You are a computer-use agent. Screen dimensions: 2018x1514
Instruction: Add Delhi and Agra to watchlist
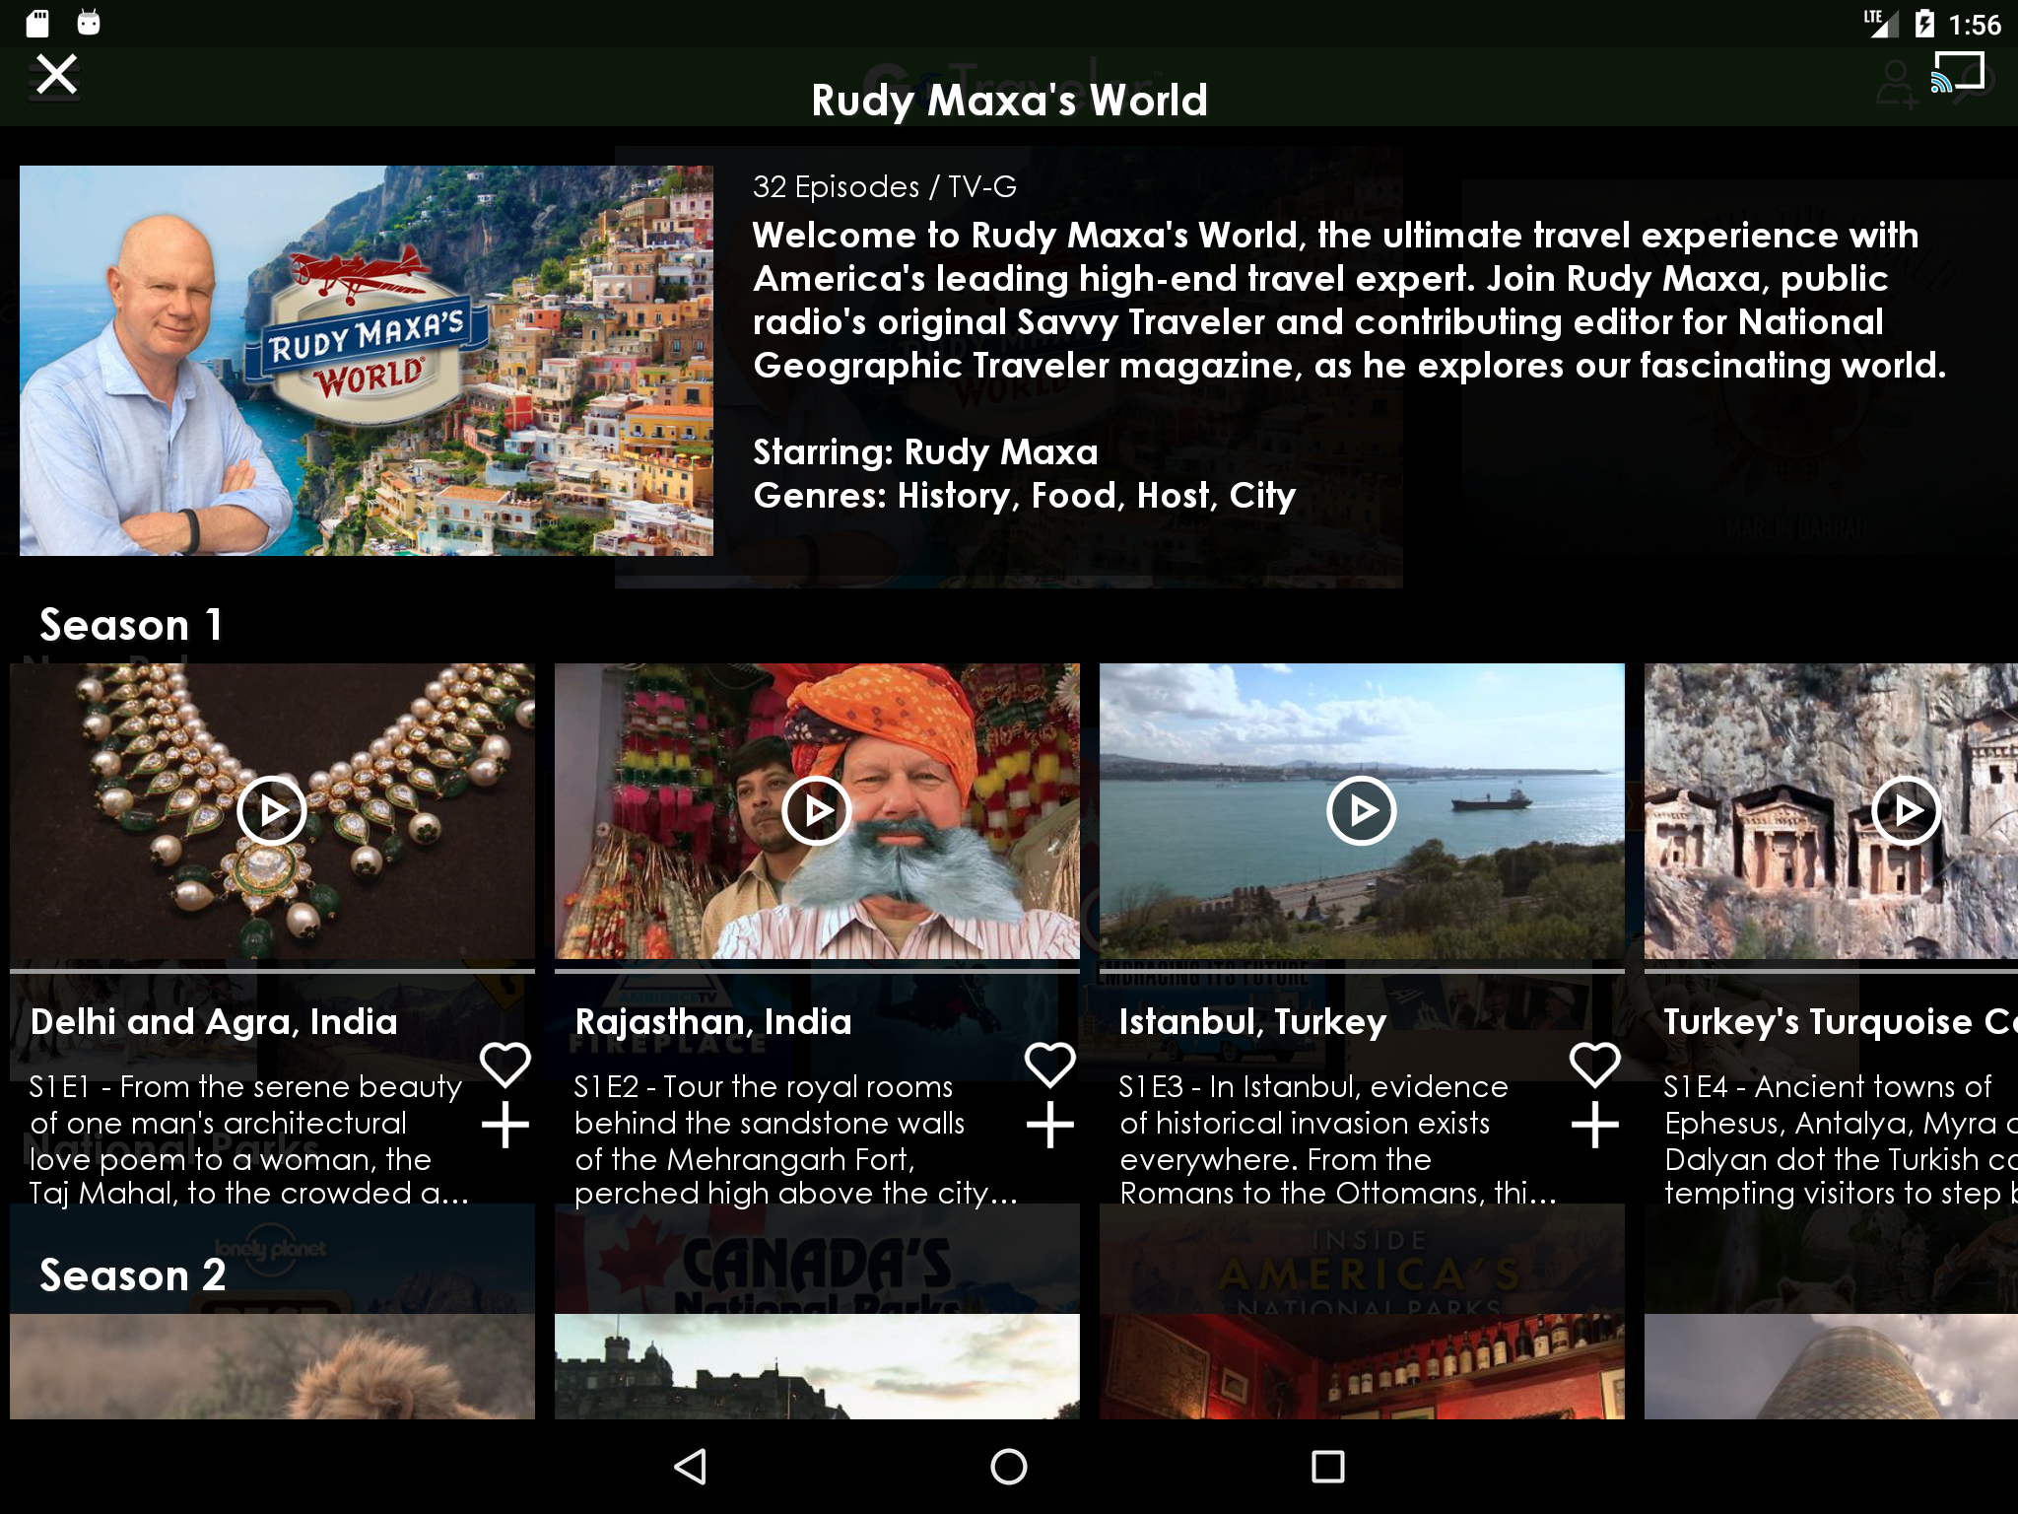[x=505, y=1126]
